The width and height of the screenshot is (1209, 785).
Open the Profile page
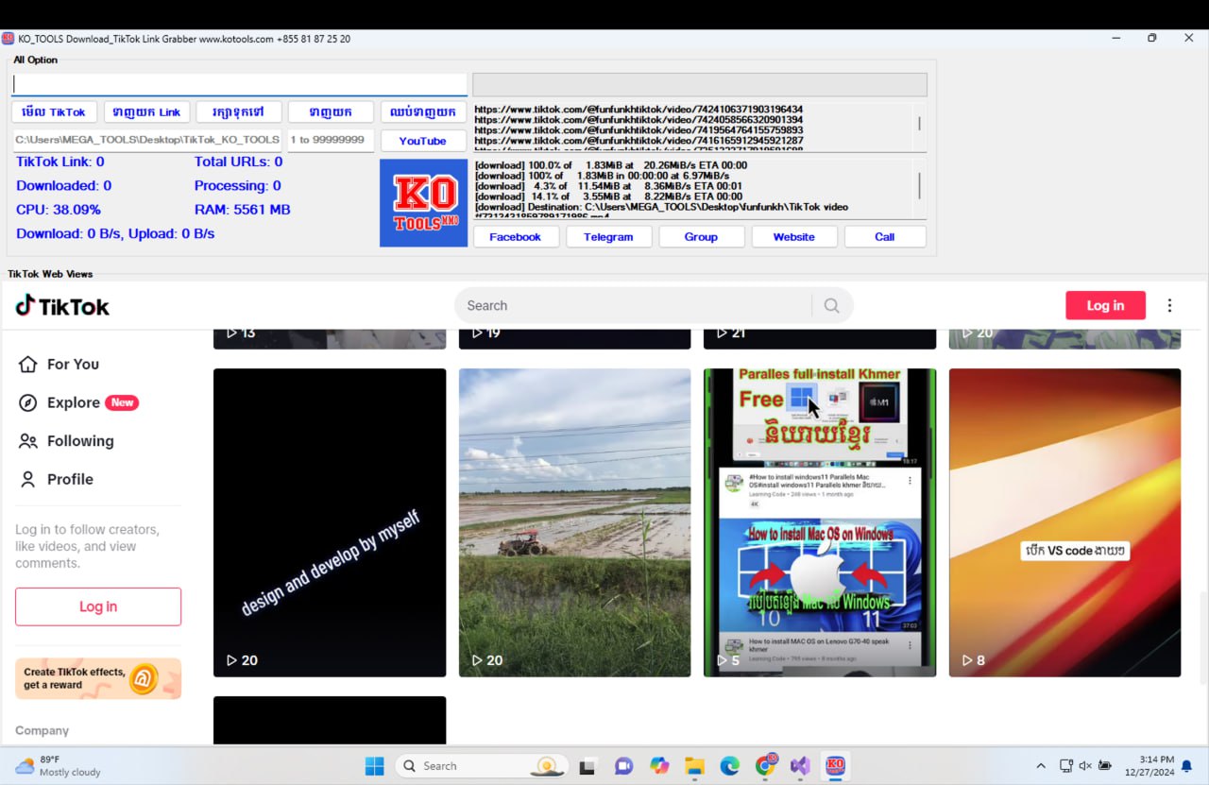70,479
